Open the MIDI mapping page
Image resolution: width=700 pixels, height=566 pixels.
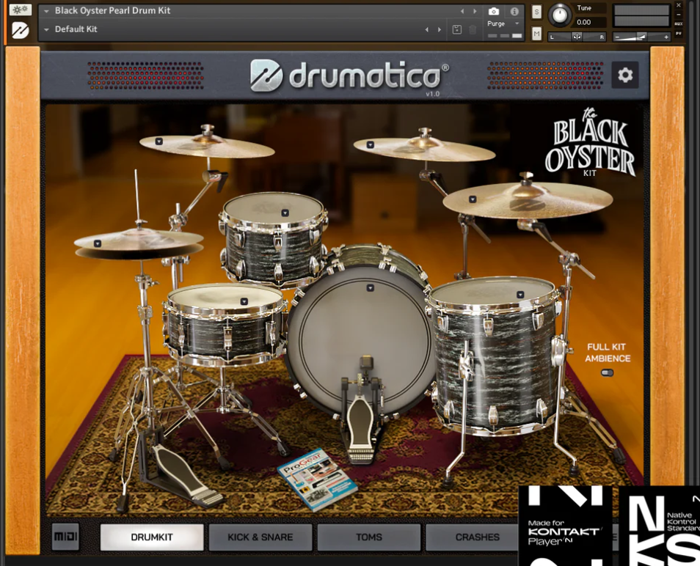pos(65,537)
